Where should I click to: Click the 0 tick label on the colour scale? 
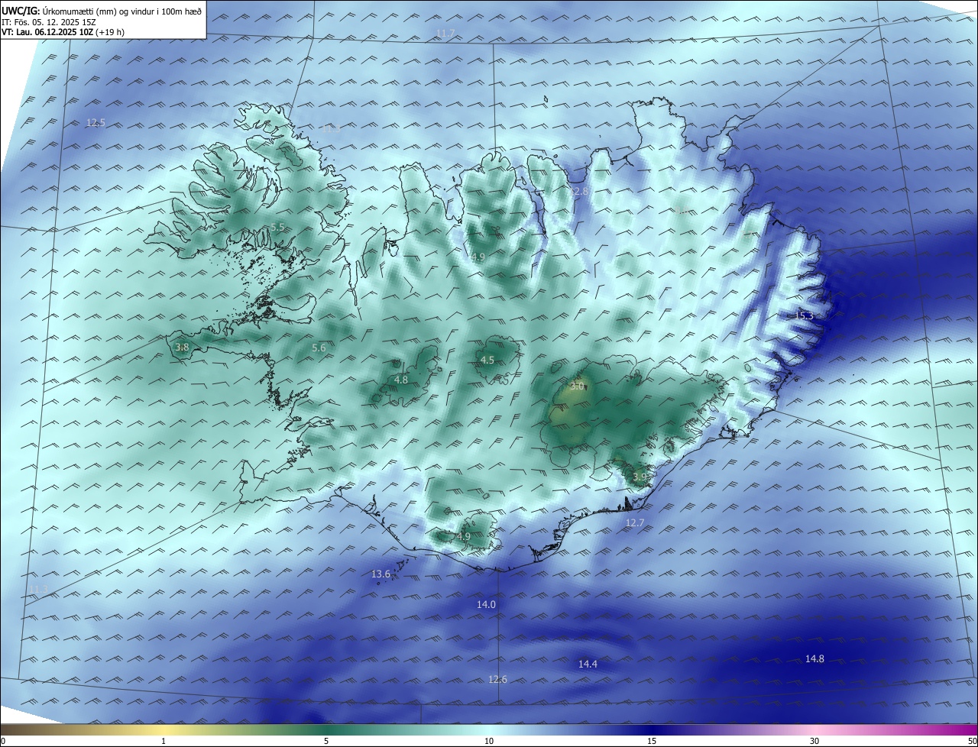tap(3, 741)
